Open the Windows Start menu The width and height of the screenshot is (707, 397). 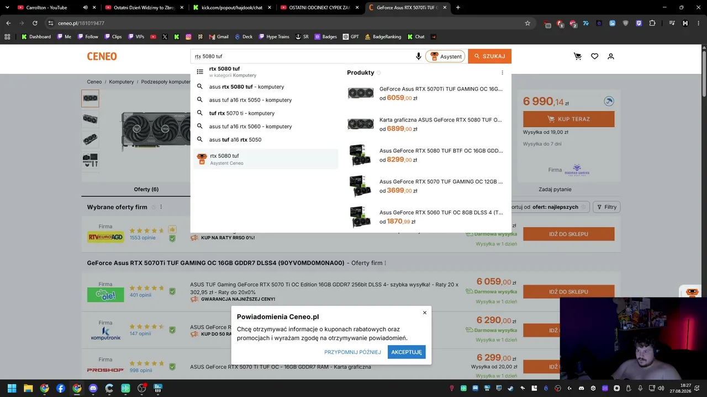coord(12,388)
